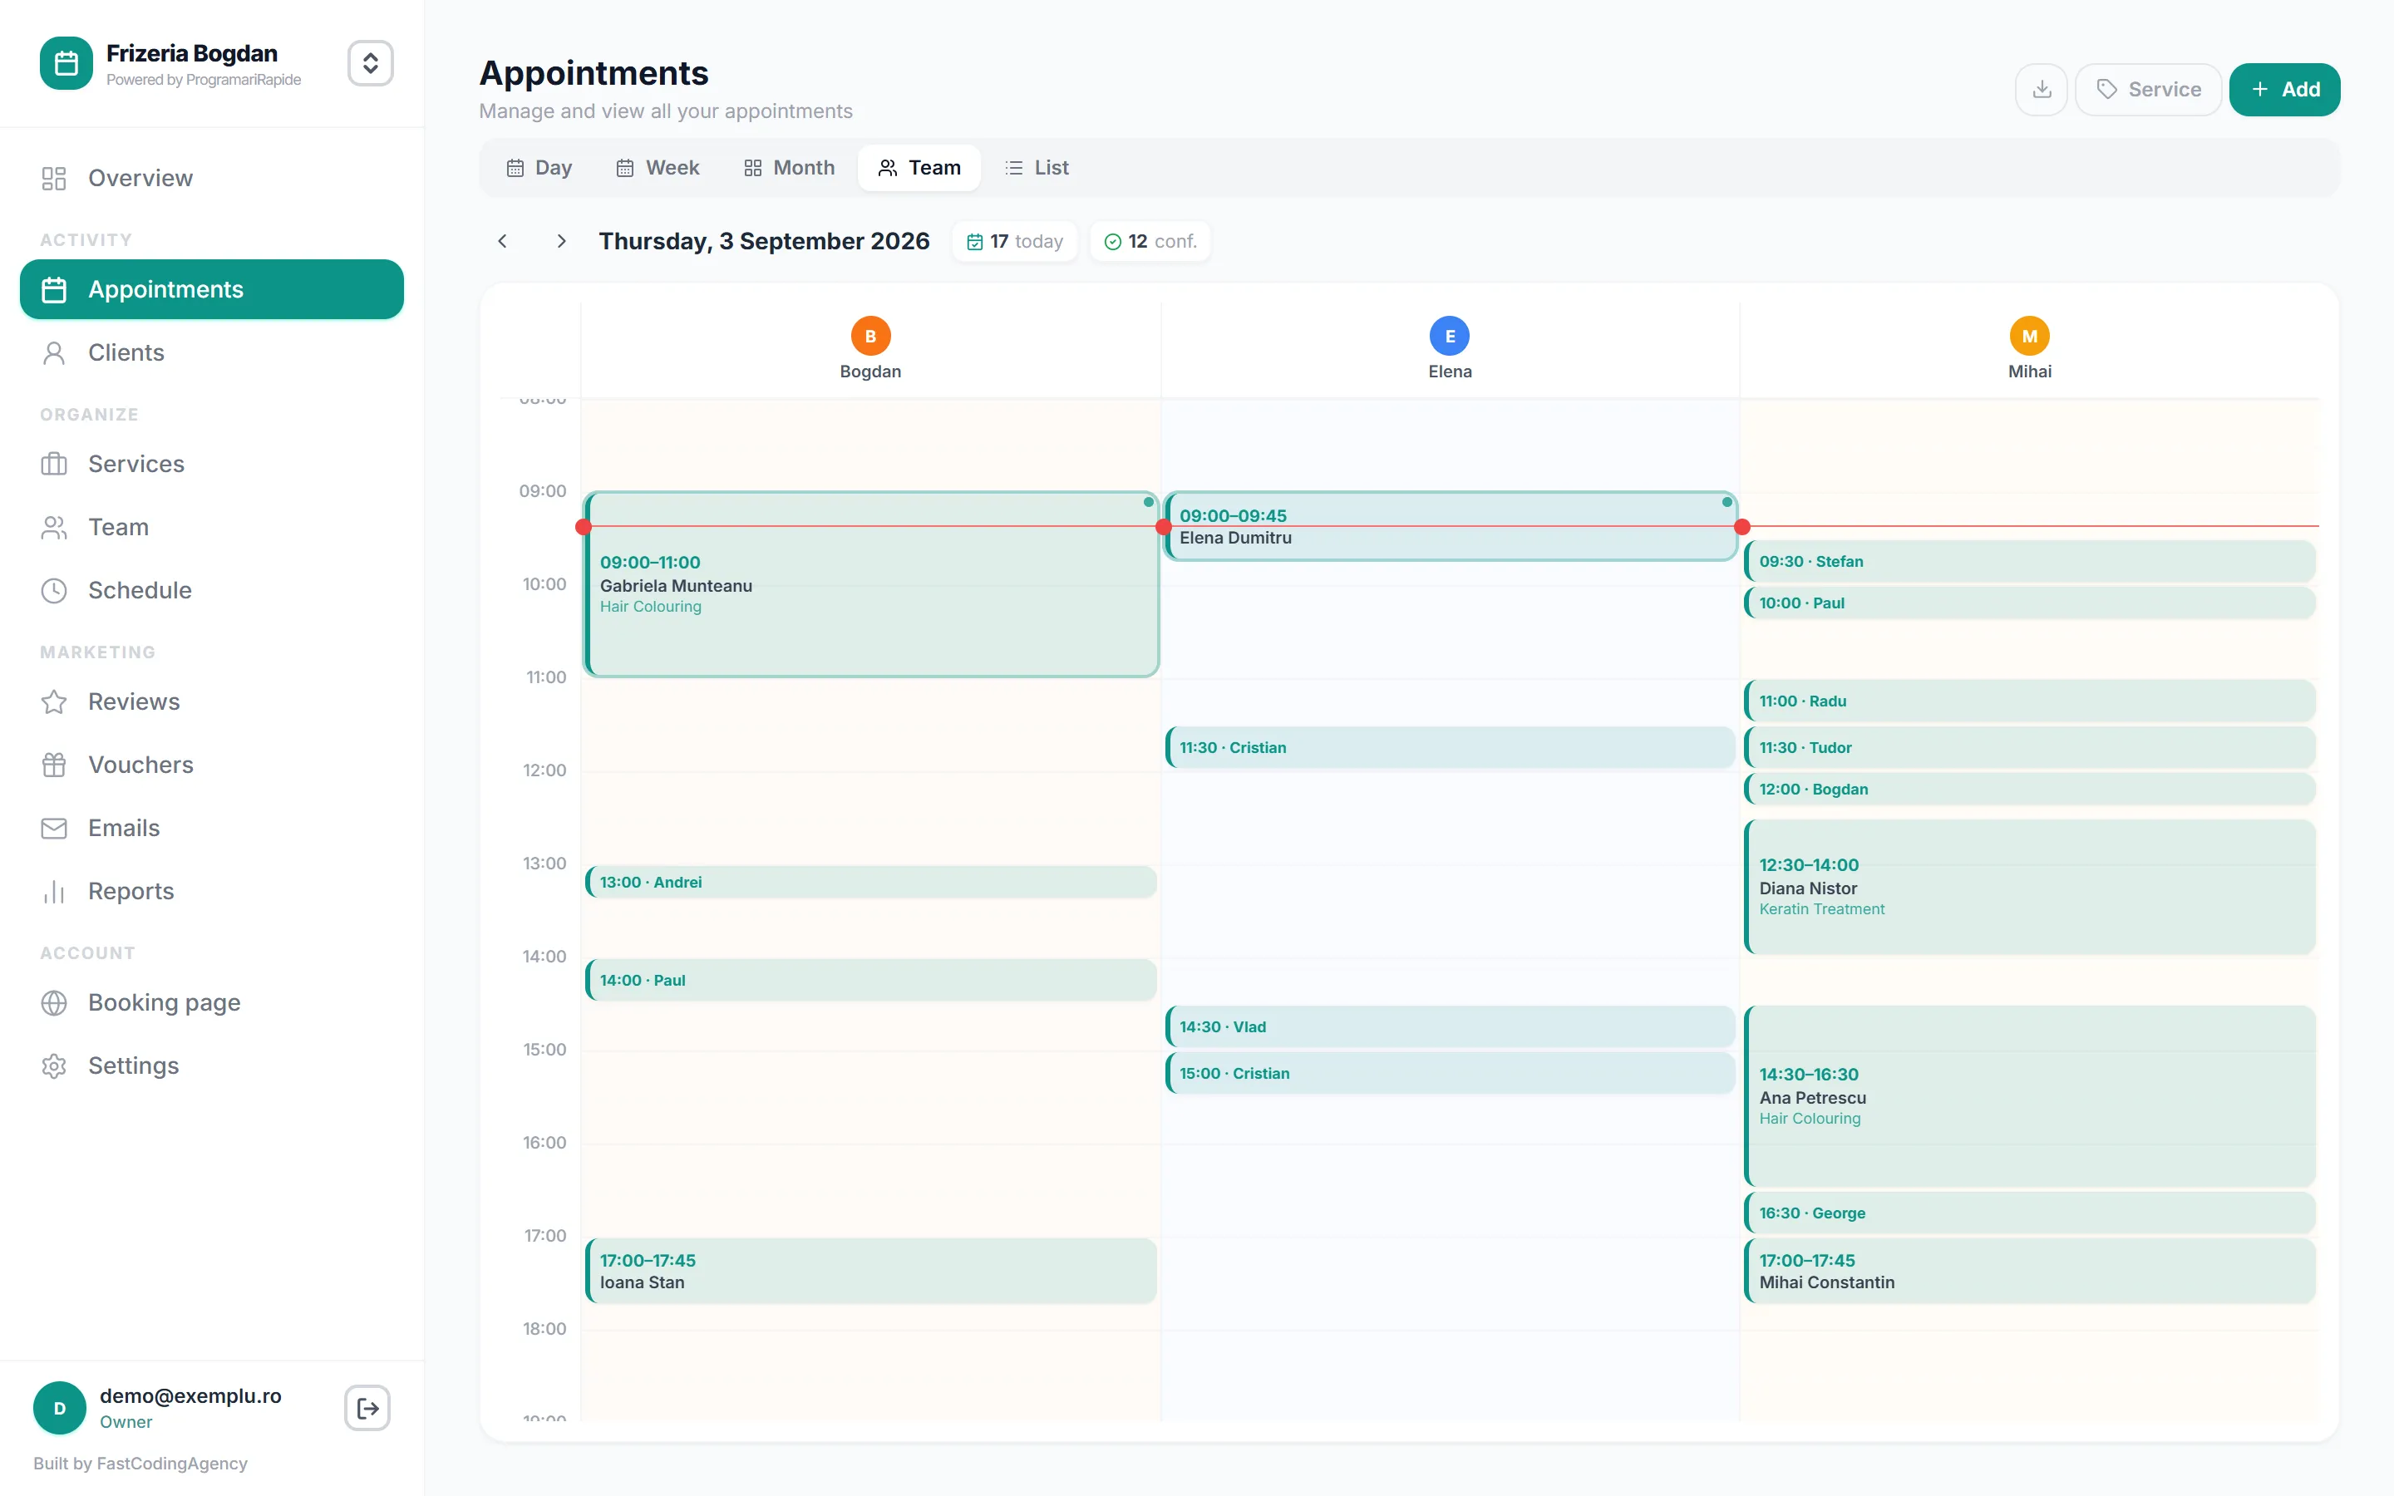The image size is (2394, 1496).
Task: Go to the previous day arrow
Action: [x=503, y=241]
